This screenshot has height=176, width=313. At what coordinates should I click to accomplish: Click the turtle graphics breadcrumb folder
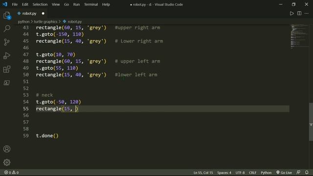click(x=45, y=22)
